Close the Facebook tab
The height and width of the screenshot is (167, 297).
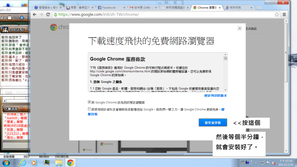click(124, 8)
